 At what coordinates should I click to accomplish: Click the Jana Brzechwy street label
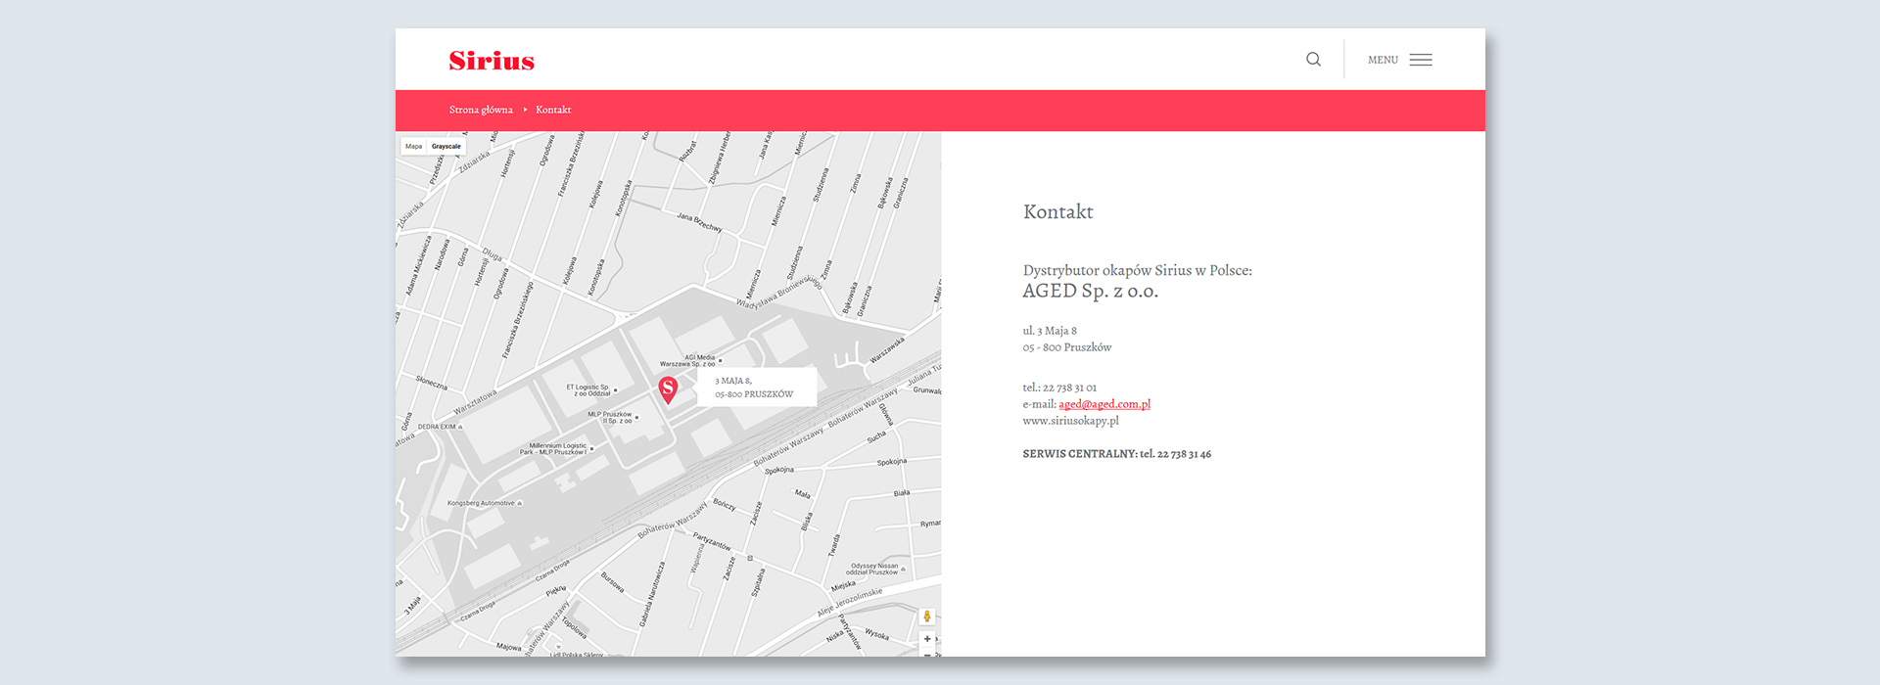(x=700, y=223)
